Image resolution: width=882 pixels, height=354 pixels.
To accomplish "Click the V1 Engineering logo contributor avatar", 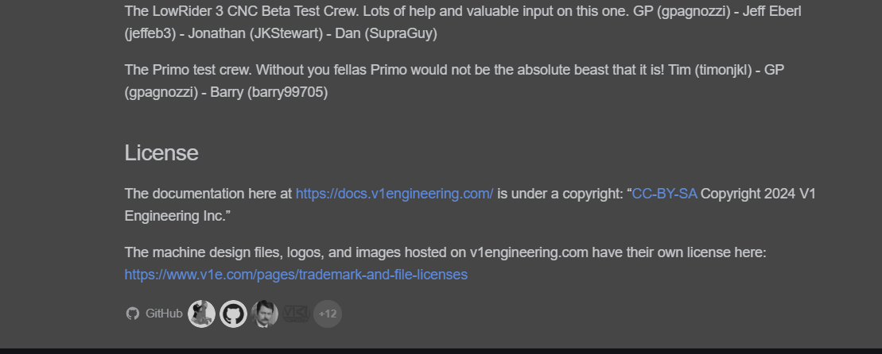I will pyautogui.click(x=296, y=314).
